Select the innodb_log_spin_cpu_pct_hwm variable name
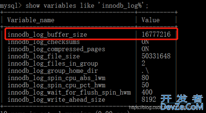This screenshot has width=206, height=113. [x=56, y=85]
